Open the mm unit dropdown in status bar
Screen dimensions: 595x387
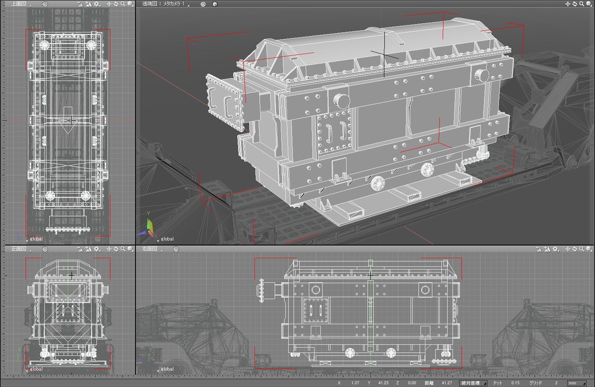(x=576, y=383)
